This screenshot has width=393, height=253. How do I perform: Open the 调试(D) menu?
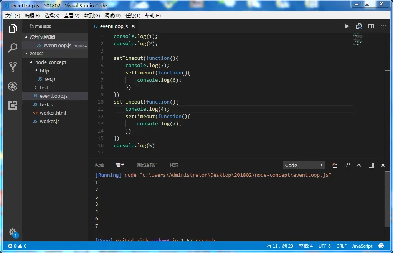coord(112,16)
